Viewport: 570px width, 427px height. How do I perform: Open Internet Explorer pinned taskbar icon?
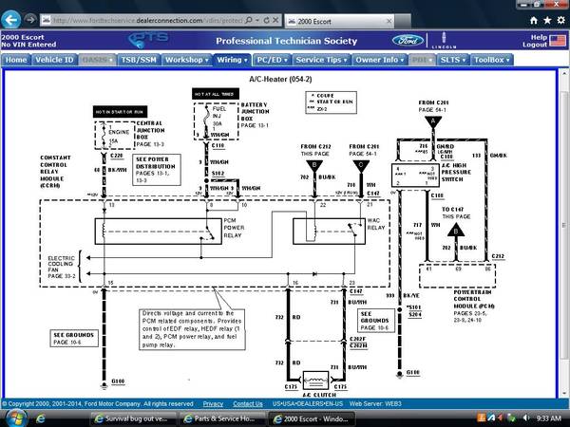[x=40, y=418]
